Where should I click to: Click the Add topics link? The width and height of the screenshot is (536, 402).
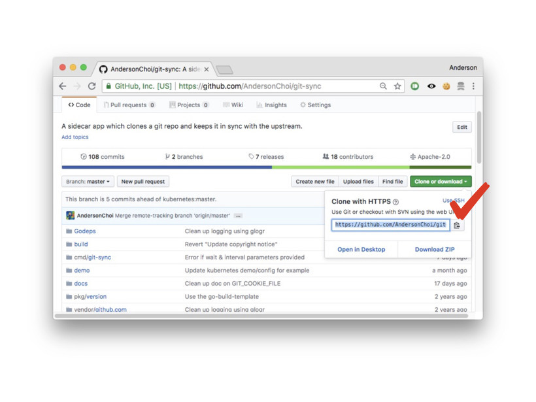tap(75, 137)
